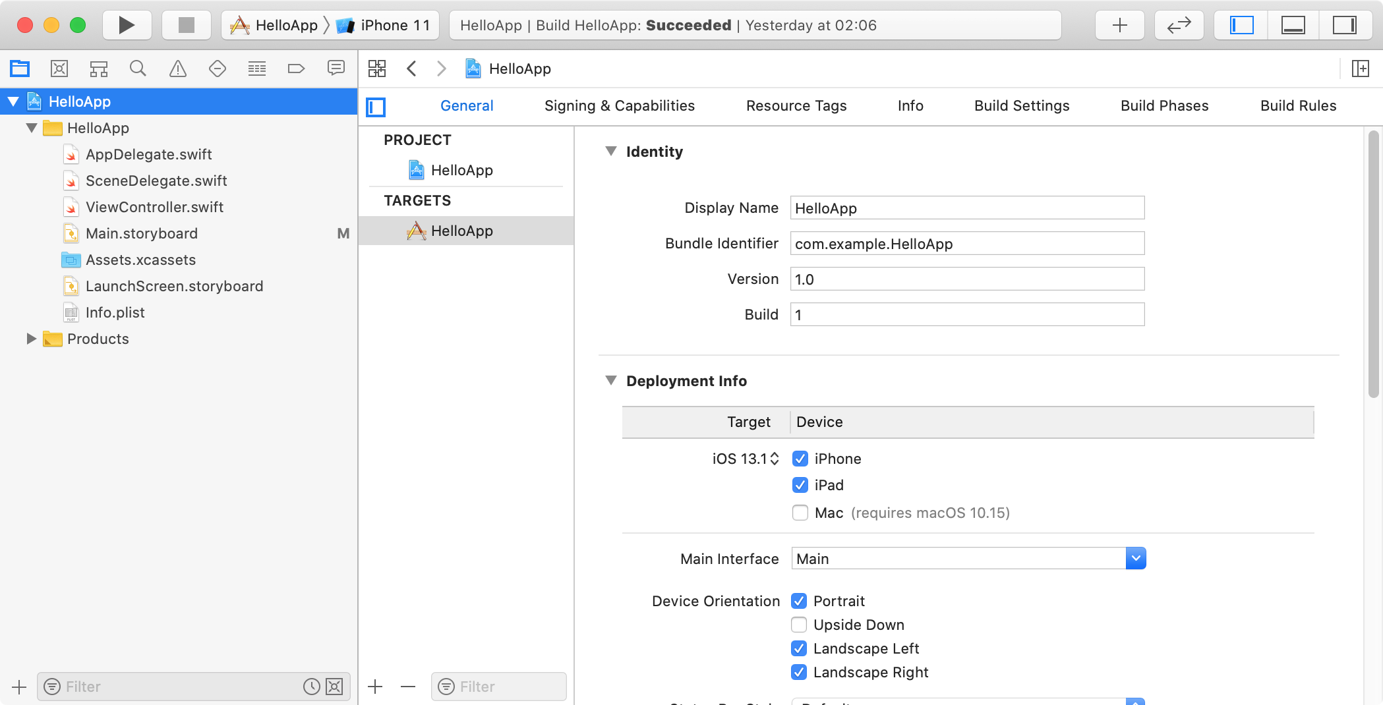
Task: Switch to the Build Settings tab
Action: (x=1022, y=106)
